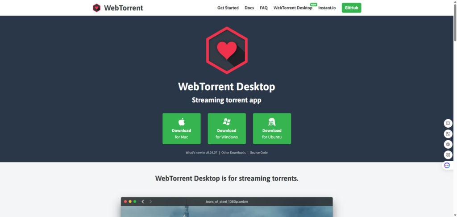Image resolution: width=457 pixels, height=217 pixels.
Task: Click the page's vertical scrollbar thumb
Action: pyautogui.click(x=455, y=23)
